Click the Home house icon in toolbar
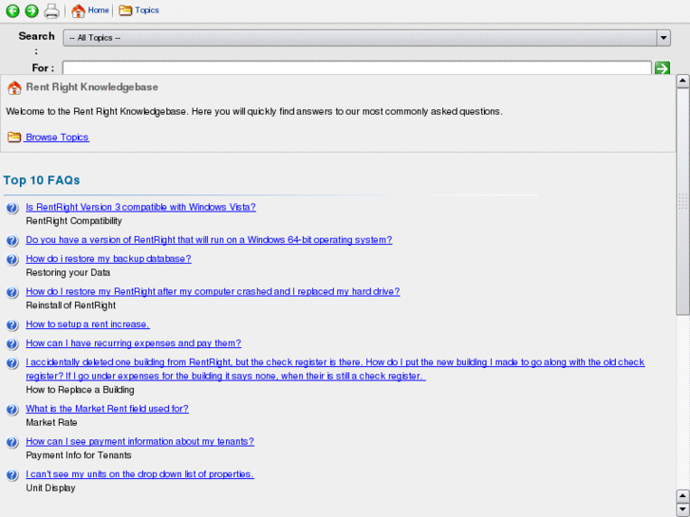This screenshot has height=517, width=690. [78, 10]
